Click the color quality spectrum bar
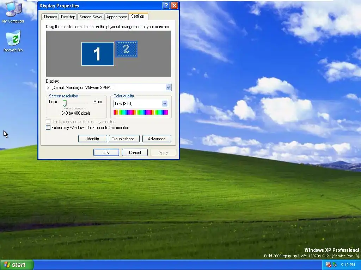Viewport: 361px width, 270px height. coord(141,112)
